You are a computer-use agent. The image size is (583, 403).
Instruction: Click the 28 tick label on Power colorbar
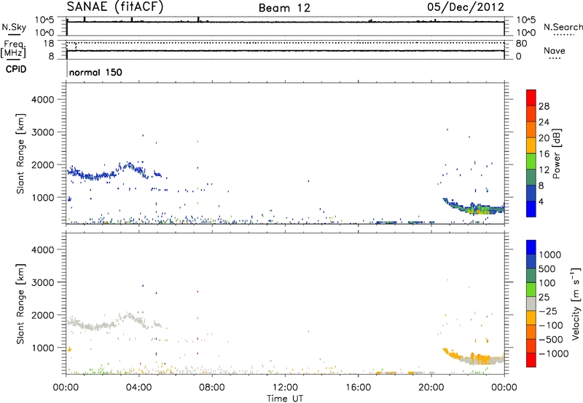544,106
